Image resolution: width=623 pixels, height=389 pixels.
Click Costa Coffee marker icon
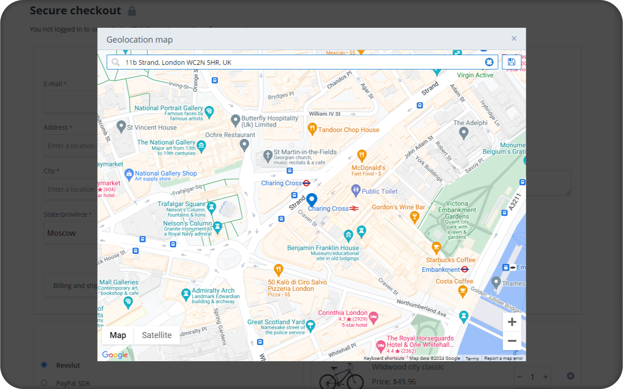pyautogui.click(x=462, y=291)
